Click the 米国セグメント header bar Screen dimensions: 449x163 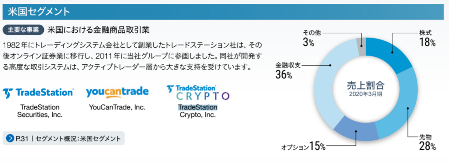(x=223, y=12)
